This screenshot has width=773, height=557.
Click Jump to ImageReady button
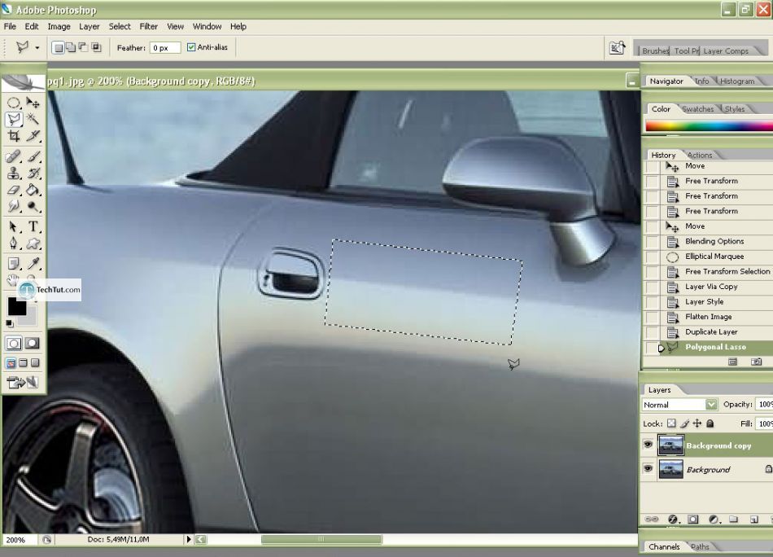[x=22, y=382]
